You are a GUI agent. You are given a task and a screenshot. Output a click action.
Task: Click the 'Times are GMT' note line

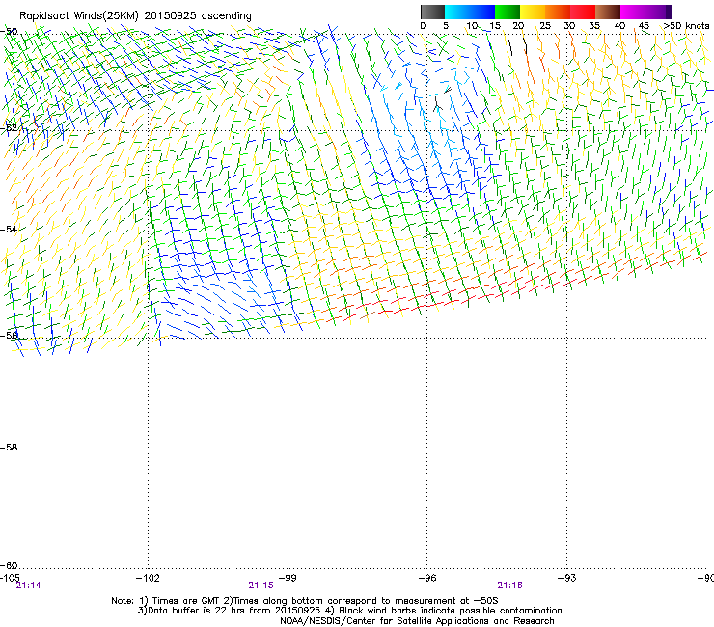(305, 601)
